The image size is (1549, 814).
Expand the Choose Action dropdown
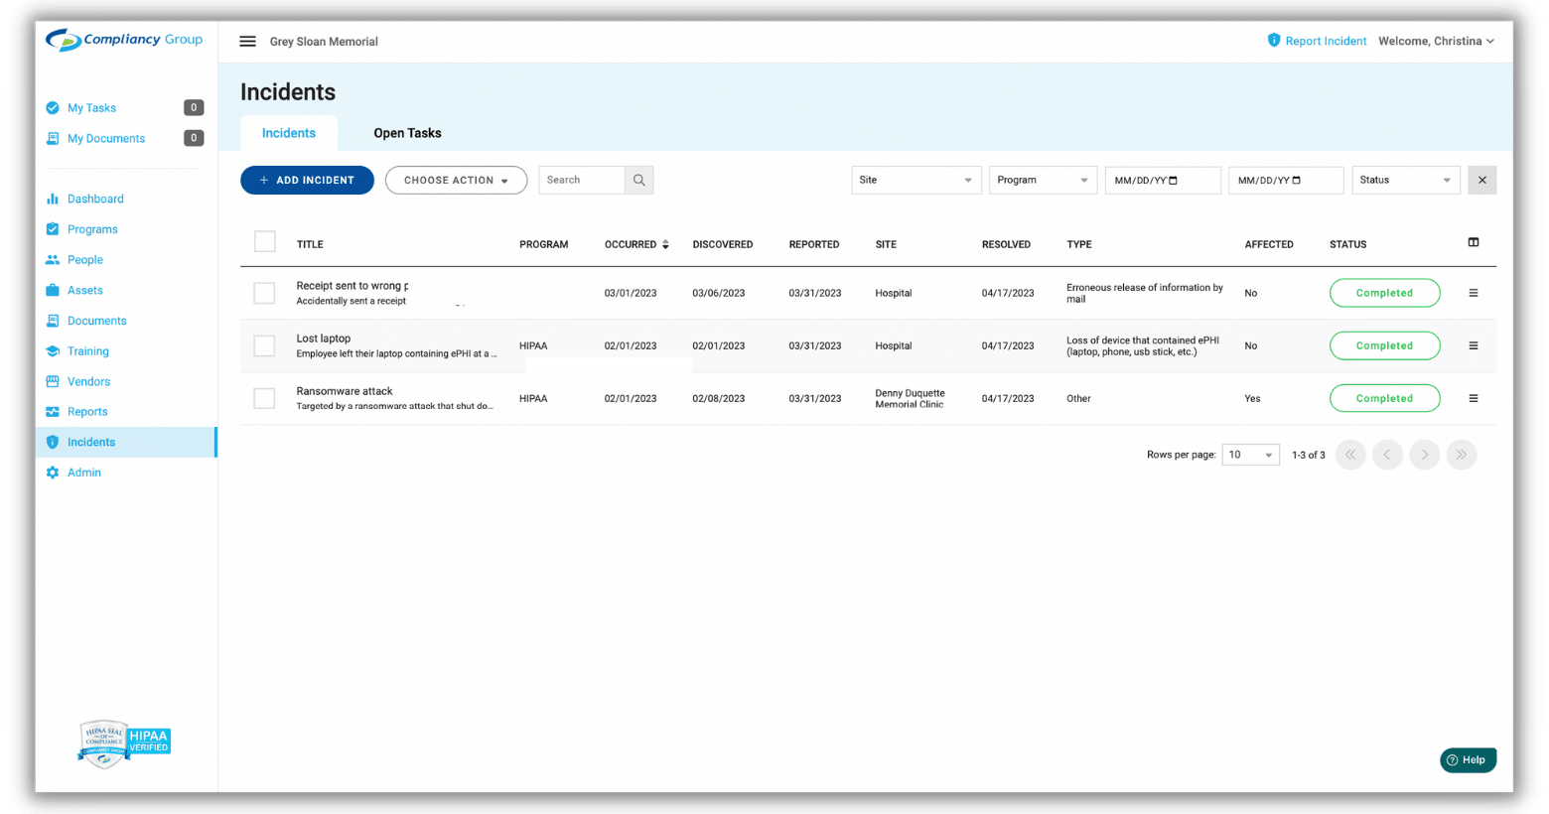(456, 181)
